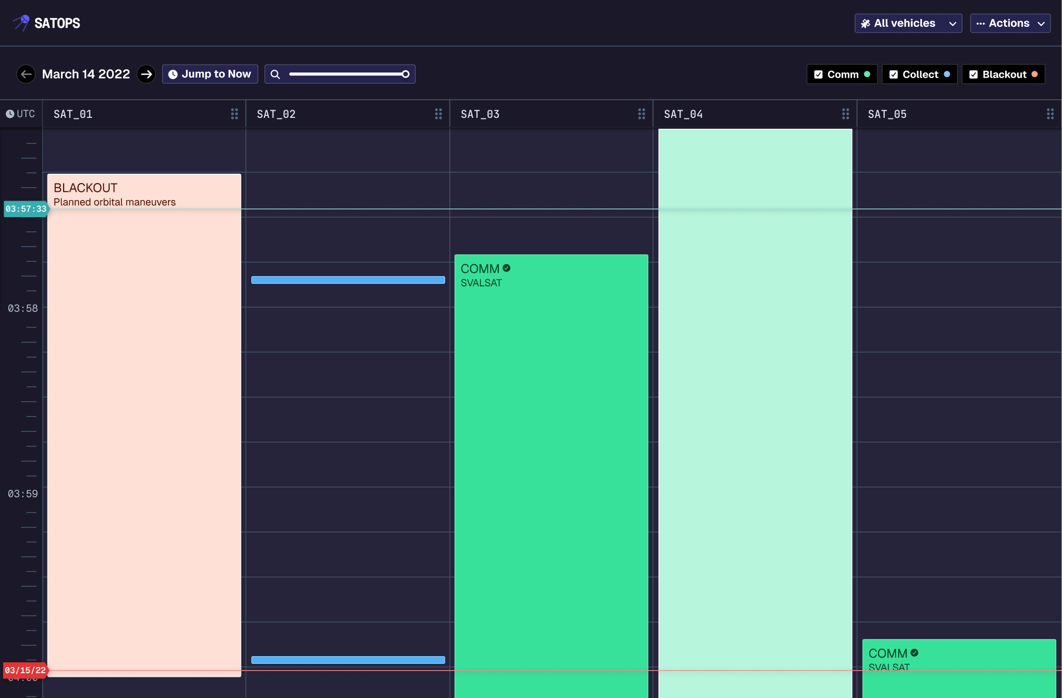Grab SAT_04 column drag handle
The image size is (1062, 698).
(845, 114)
